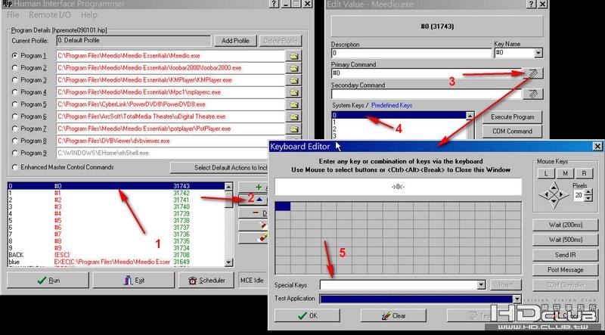The width and height of the screenshot is (605, 335).
Task: Switch to Predefined Keys list
Action: (x=392, y=105)
